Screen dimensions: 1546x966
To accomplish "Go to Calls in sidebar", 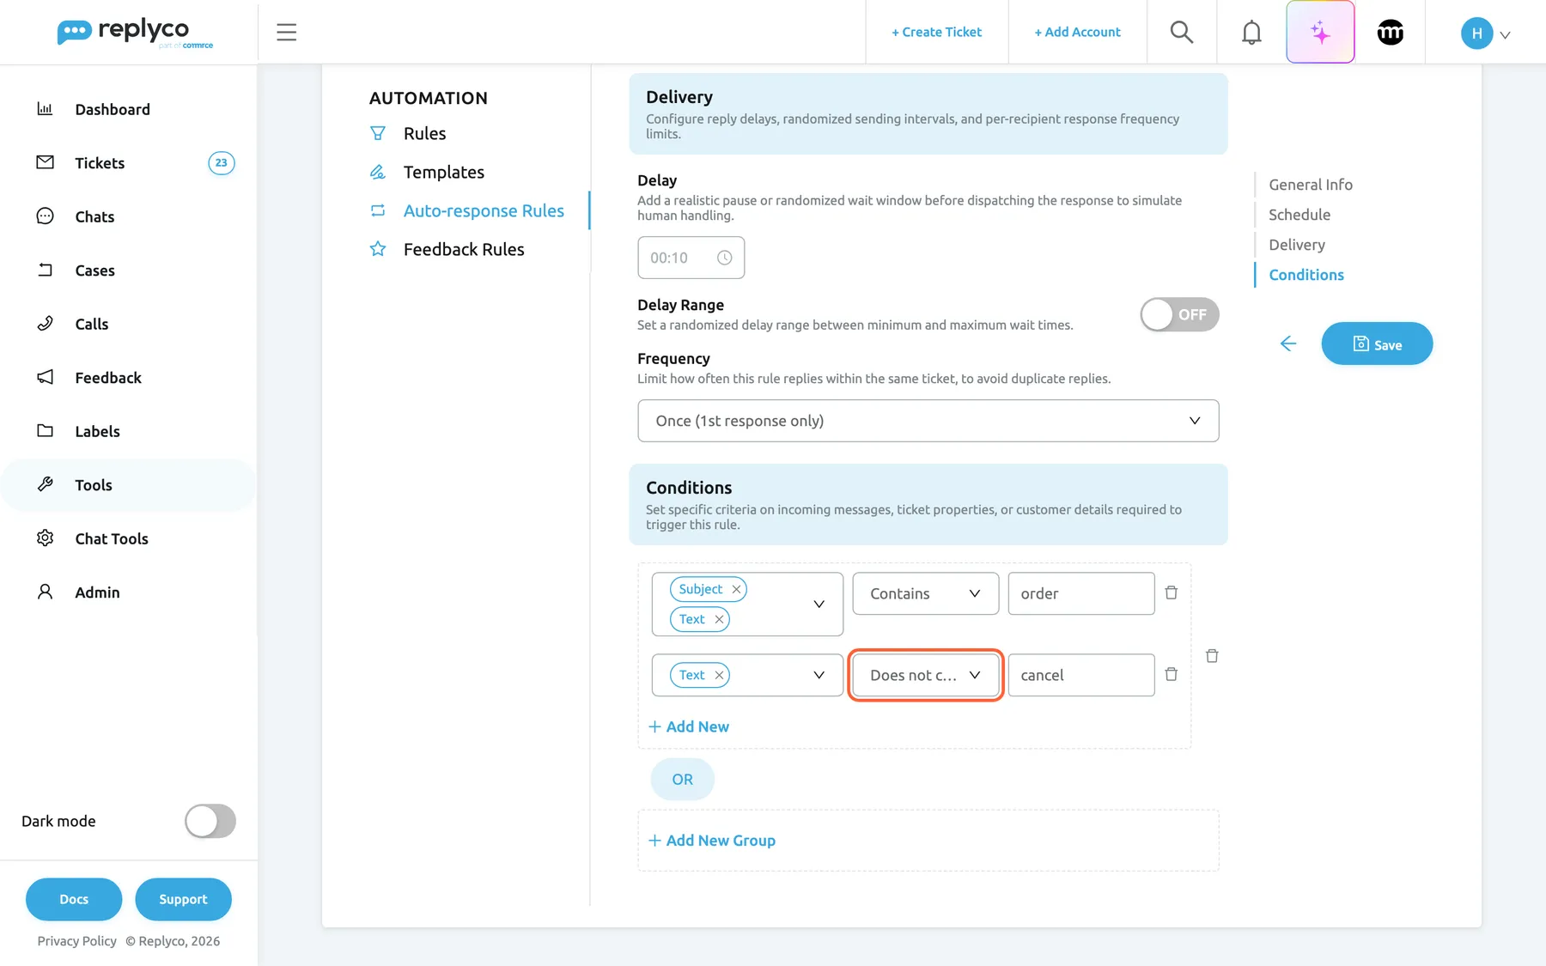I will click(x=92, y=324).
